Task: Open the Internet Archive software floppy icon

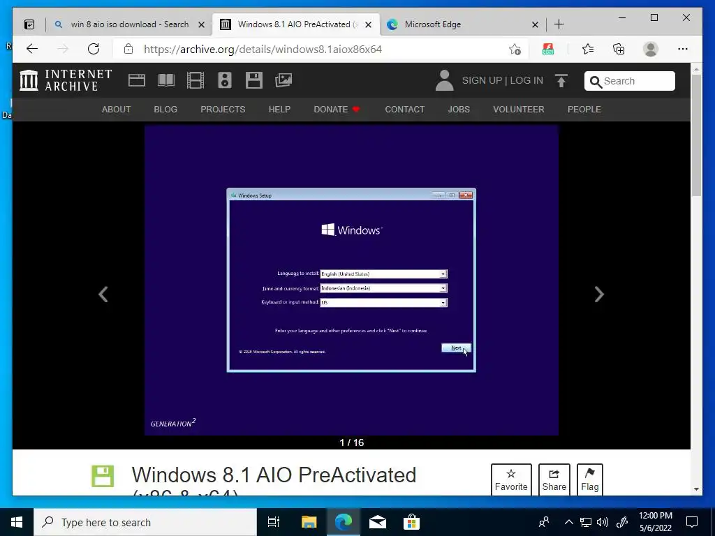Action: tap(254, 80)
